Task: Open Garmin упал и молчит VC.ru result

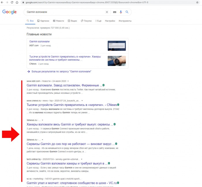Action: click(x=72, y=183)
